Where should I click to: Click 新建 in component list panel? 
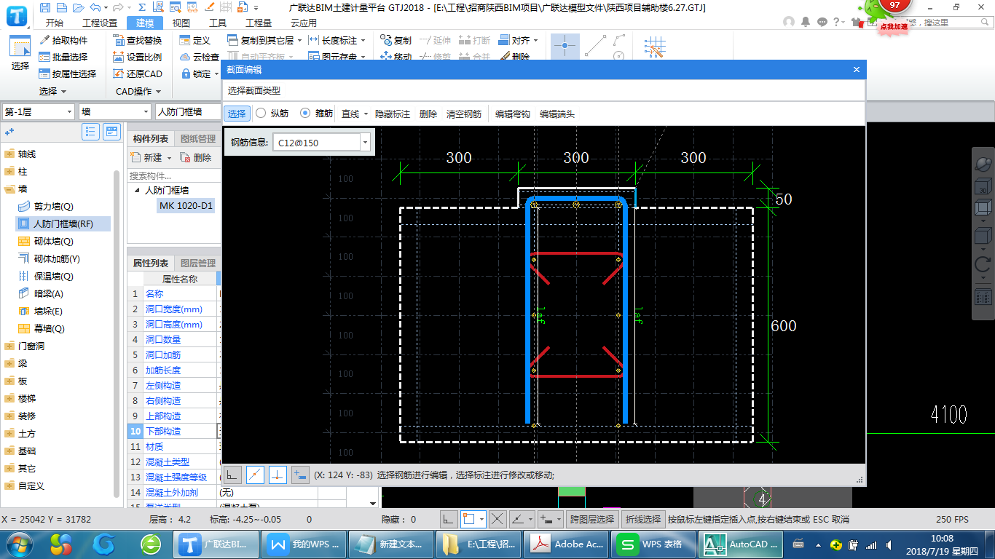146,157
